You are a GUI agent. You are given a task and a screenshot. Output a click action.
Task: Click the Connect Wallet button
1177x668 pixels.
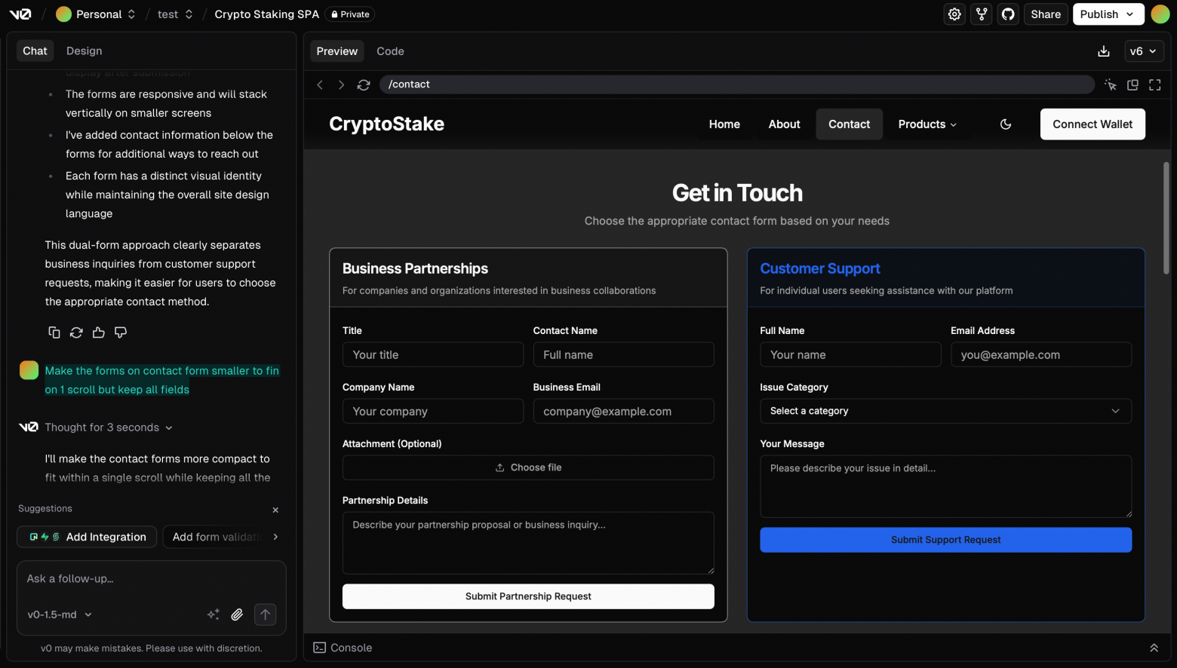coord(1092,124)
